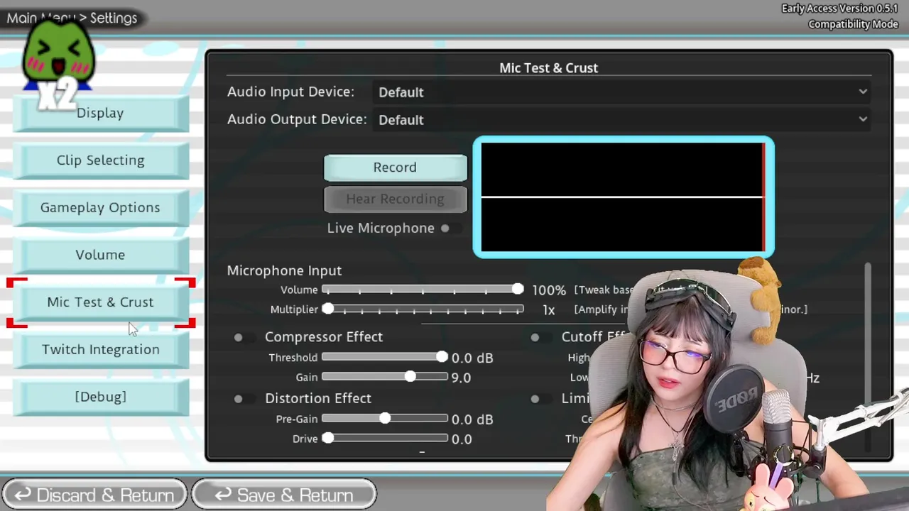
Task: Set the Compressor Threshold slider
Action: click(385, 358)
